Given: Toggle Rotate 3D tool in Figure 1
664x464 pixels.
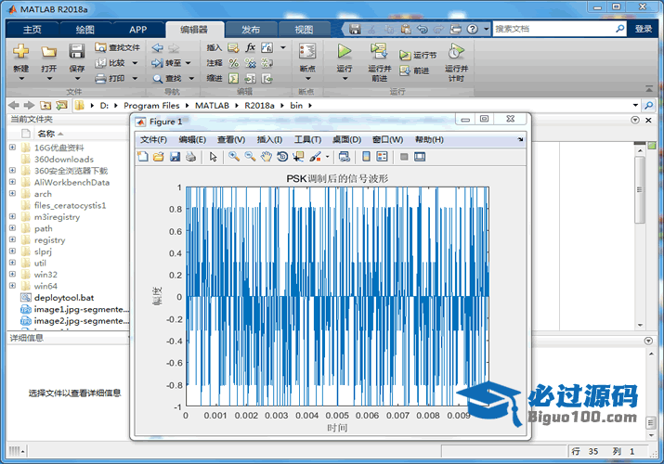Looking at the screenshot, I should 282,157.
